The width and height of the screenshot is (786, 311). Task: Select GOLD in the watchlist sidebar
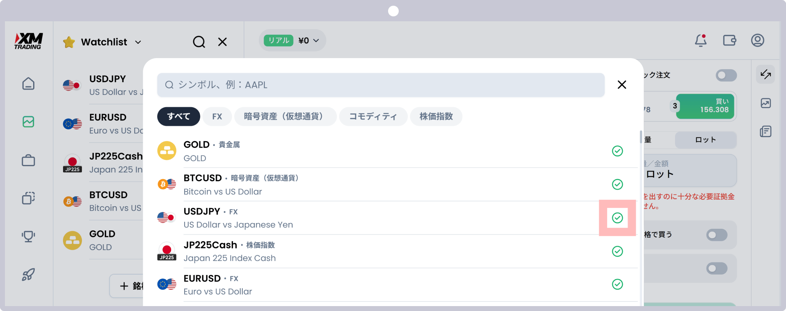(103, 240)
